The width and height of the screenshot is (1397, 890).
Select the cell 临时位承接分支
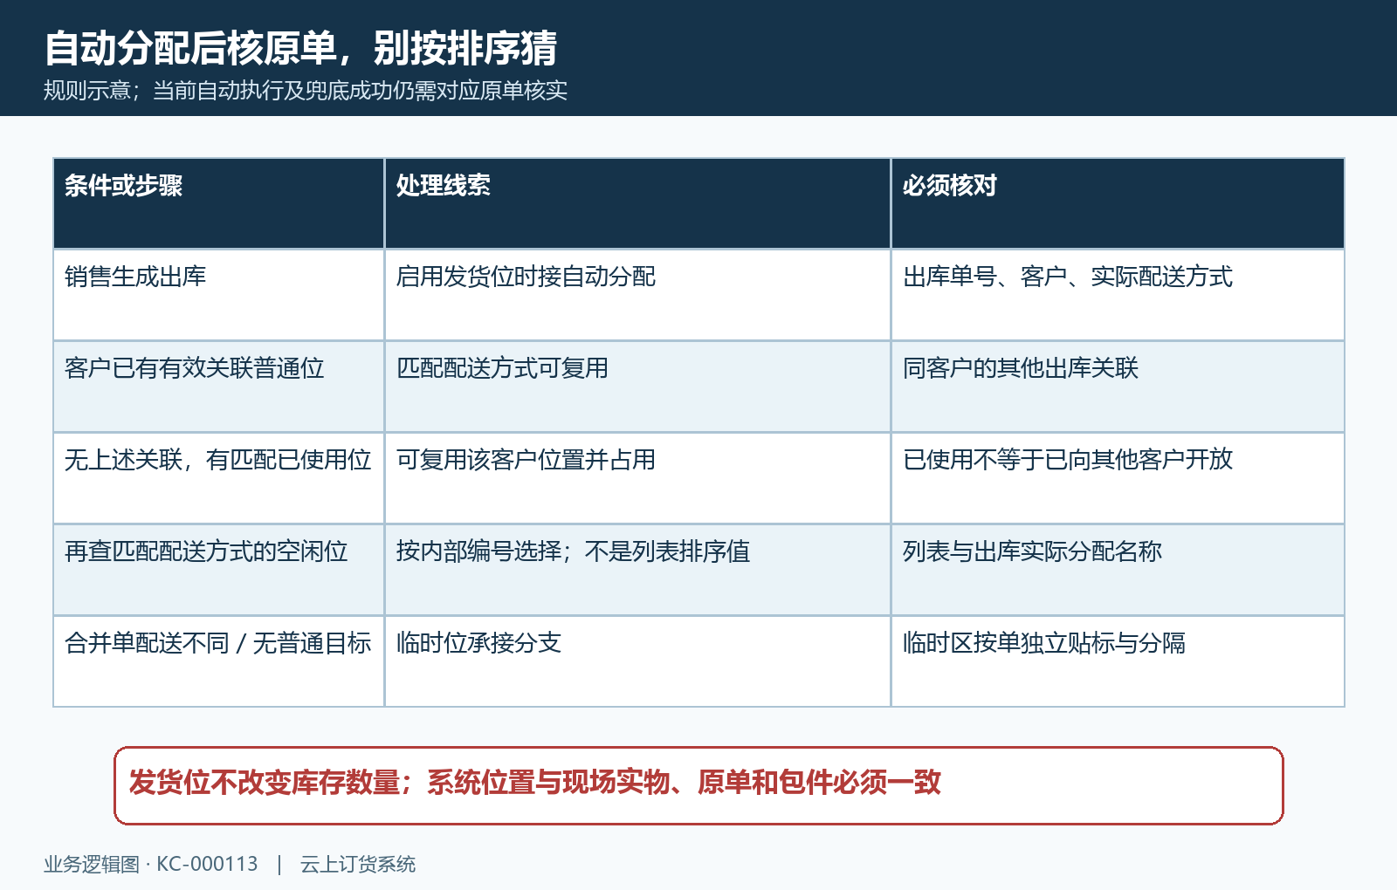[637, 661]
